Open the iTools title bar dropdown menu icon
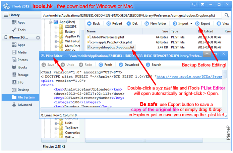 click(x=202, y=5)
